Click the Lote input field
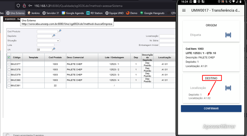The width and height of the screenshot is (247, 136). click(x=45, y=45)
